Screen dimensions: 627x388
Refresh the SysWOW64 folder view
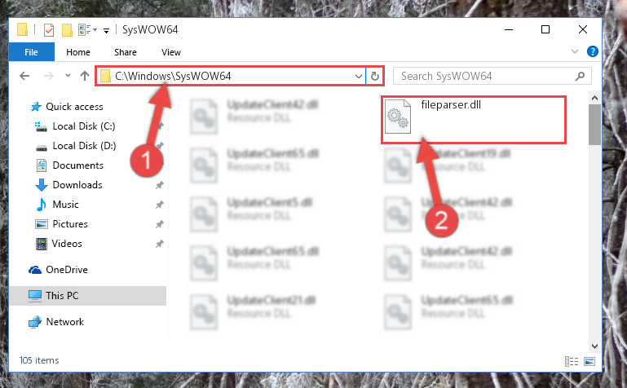coord(375,76)
